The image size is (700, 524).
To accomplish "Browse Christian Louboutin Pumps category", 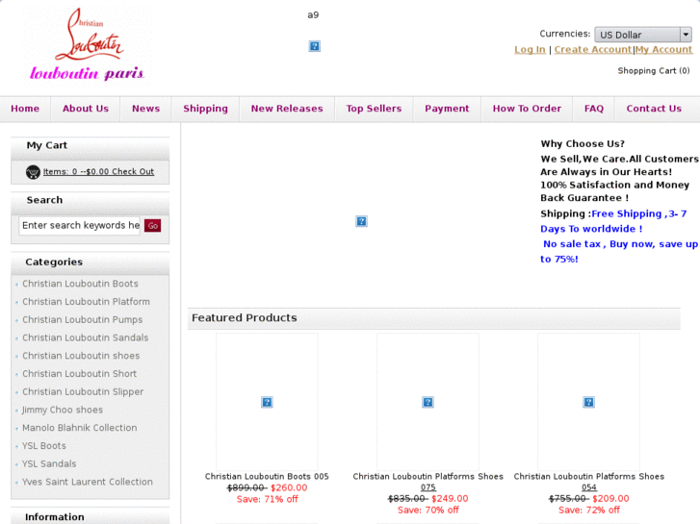I will pyautogui.click(x=83, y=320).
